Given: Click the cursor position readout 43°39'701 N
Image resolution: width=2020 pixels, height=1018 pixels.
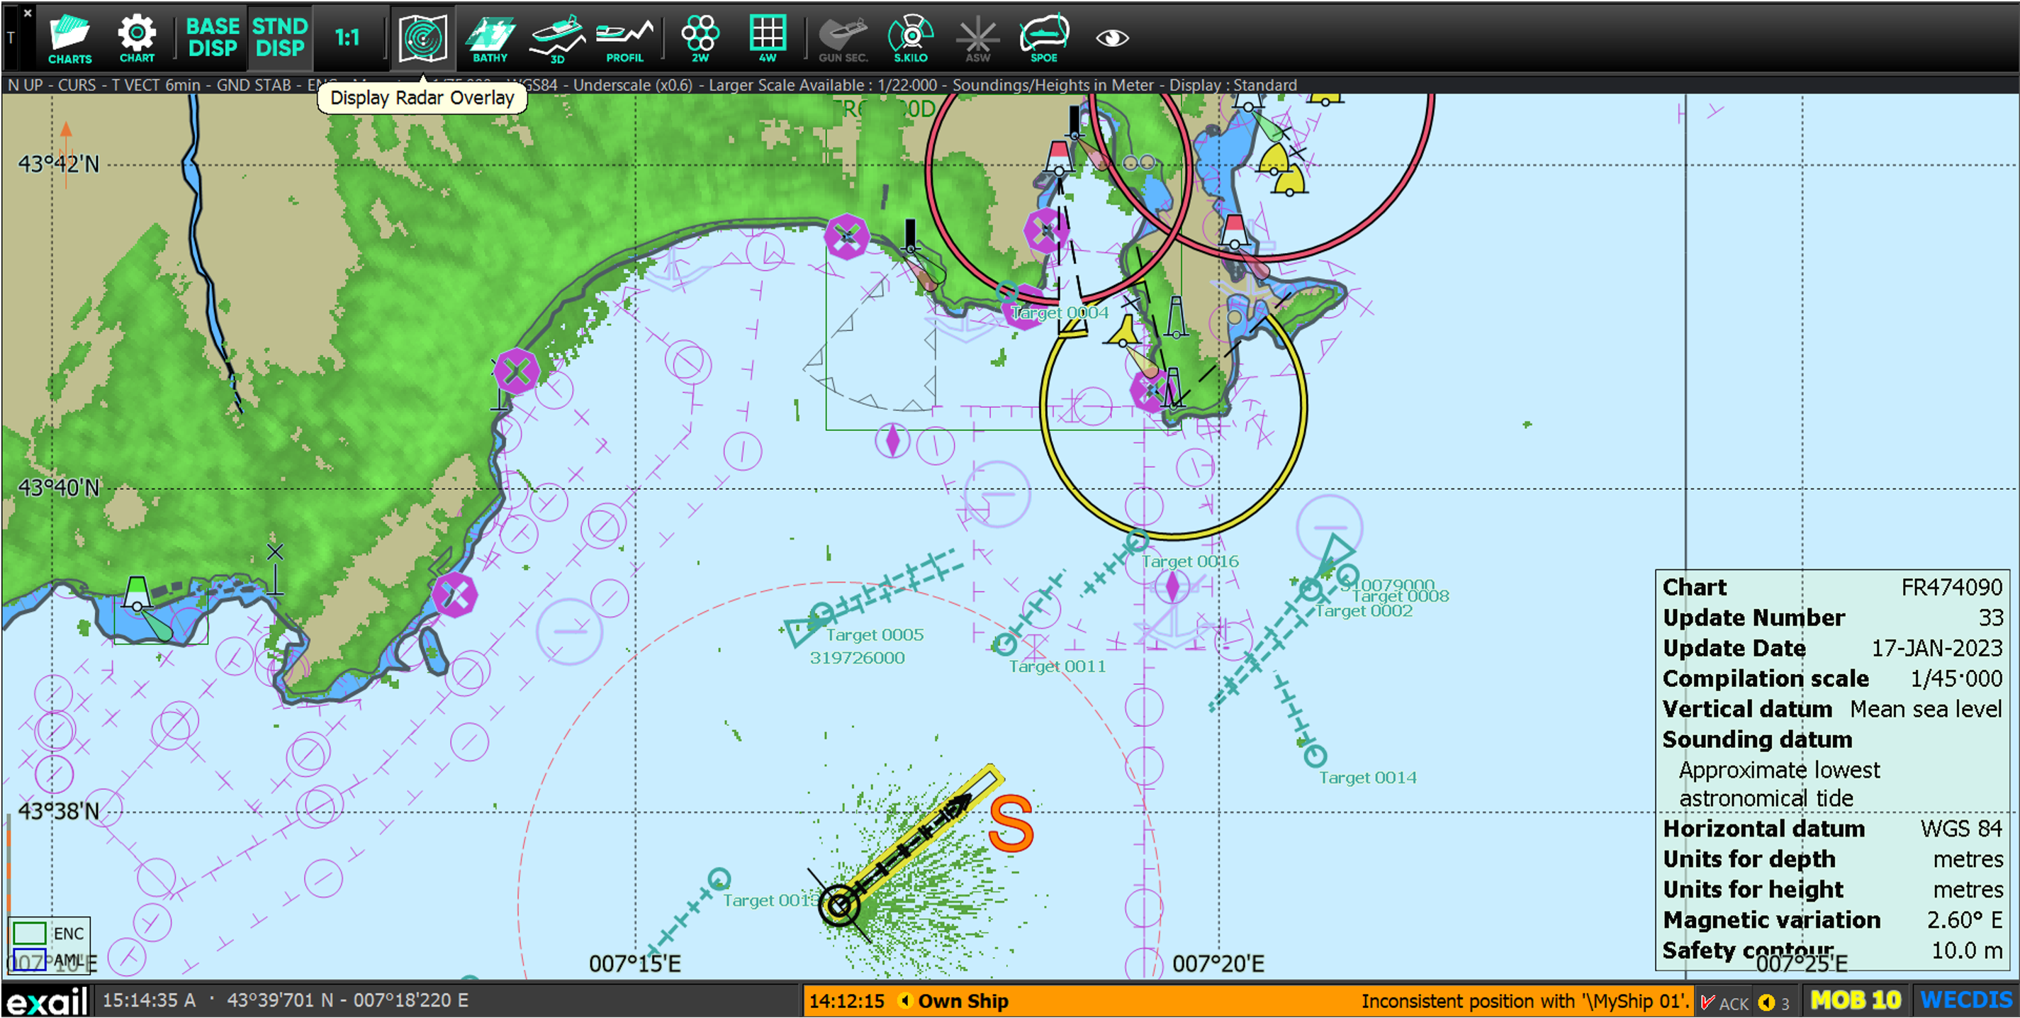Looking at the screenshot, I should point(347,1001).
